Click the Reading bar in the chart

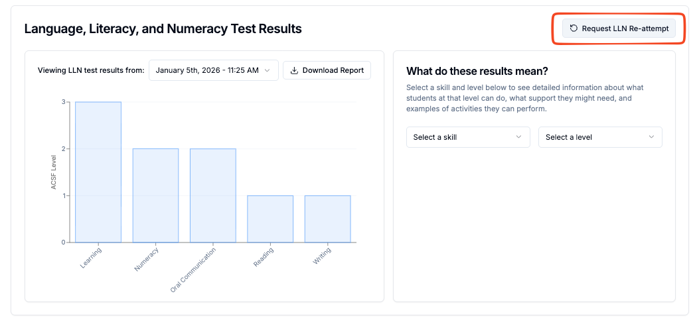pyautogui.click(x=270, y=219)
